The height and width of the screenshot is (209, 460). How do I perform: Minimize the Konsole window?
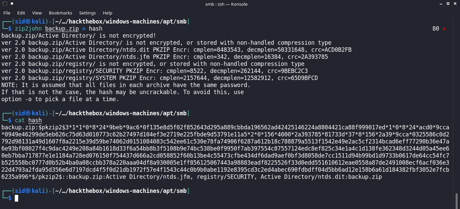click(440, 4)
